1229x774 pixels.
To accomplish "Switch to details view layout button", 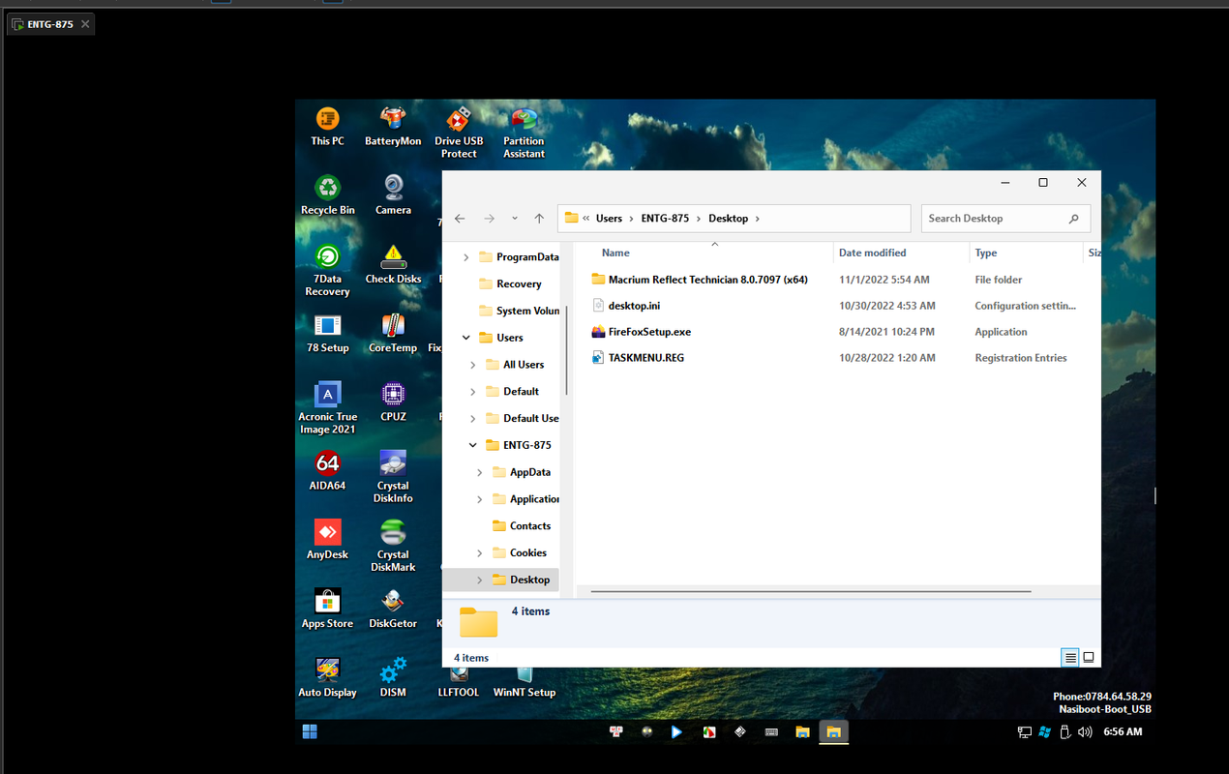I will 1070,658.
